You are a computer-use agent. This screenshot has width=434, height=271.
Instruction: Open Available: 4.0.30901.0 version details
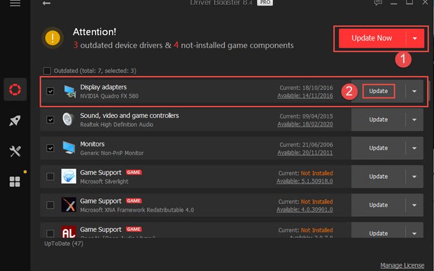click(x=305, y=209)
